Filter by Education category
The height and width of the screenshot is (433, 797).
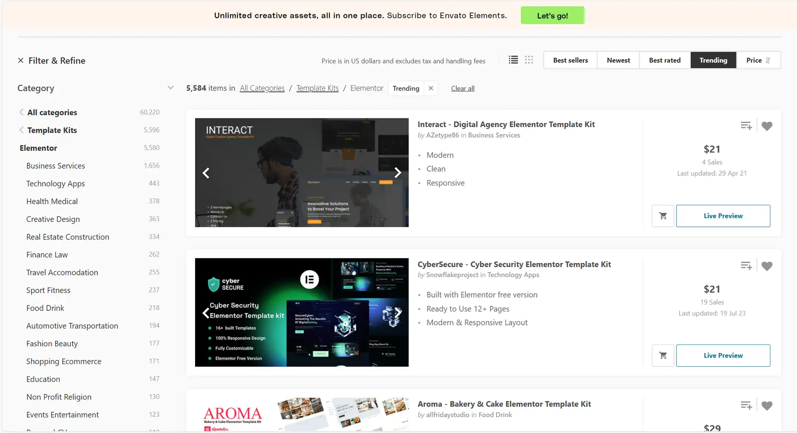tap(43, 379)
